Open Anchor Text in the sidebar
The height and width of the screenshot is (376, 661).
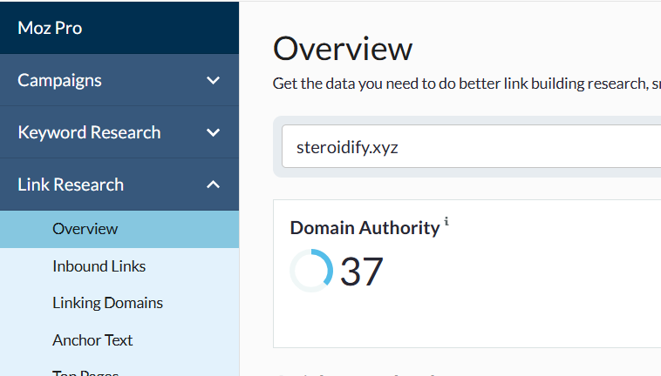coord(92,339)
